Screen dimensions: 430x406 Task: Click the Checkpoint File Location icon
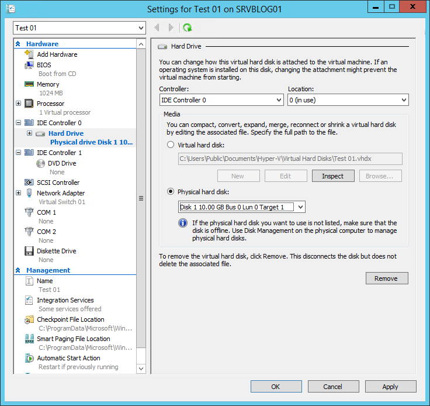pos(29,319)
